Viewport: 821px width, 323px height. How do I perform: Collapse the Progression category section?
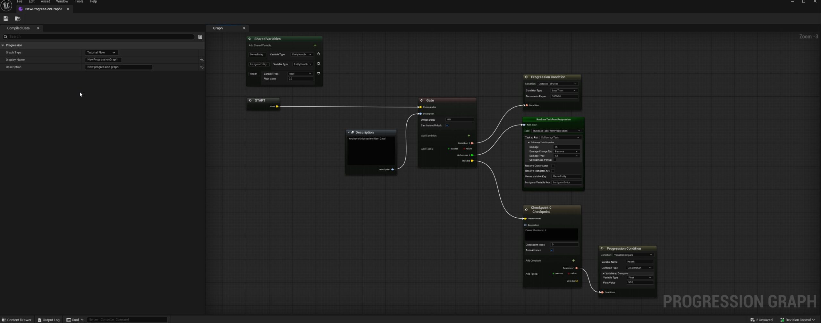pos(3,45)
